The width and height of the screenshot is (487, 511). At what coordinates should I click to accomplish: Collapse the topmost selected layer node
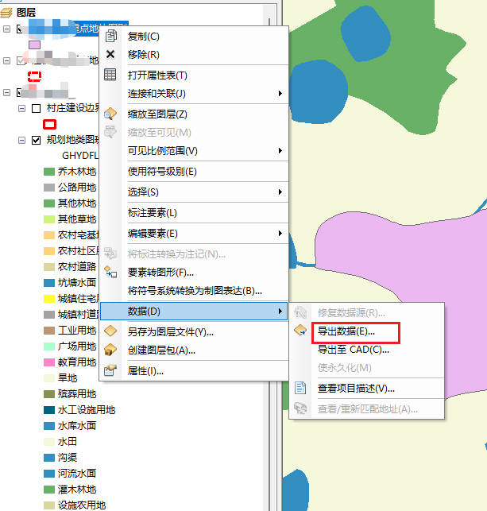click(6, 29)
